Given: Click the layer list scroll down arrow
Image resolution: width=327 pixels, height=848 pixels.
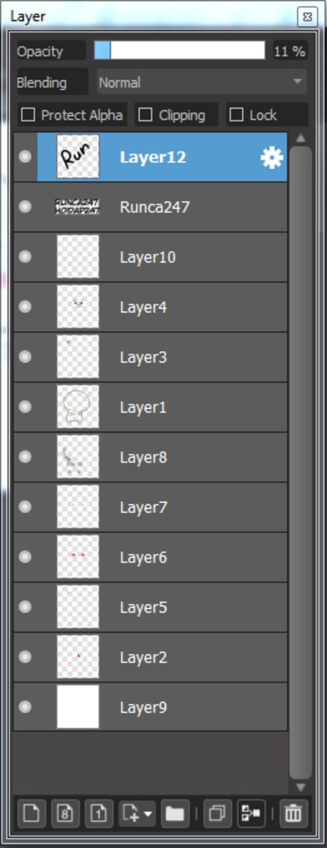Looking at the screenshot, I should tap(301, 788).
